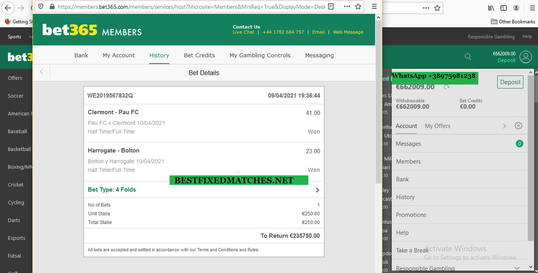Click the back arrow in main browser

point(8,8)
